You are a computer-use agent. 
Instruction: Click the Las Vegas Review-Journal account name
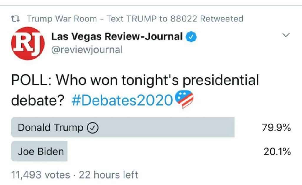click(x=117, y=36)
